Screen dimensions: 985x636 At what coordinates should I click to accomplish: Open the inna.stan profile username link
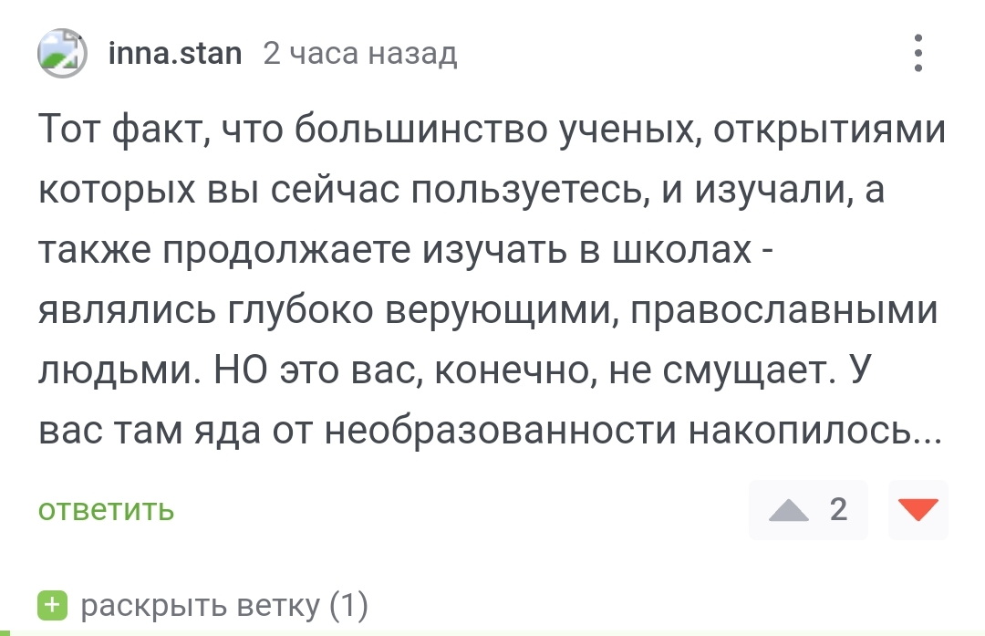(175, 54)
